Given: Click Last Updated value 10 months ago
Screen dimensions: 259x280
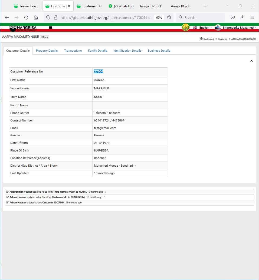Looking at the screenshot, I should pyautogui.click(x=104, y=173).
